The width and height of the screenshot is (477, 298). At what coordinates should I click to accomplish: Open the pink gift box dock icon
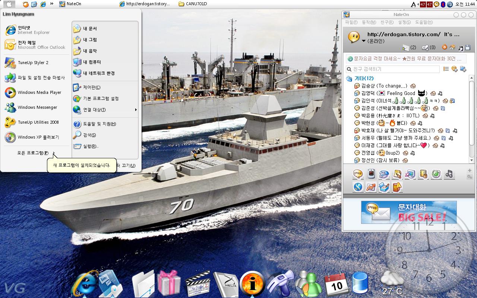click(169, 283)
